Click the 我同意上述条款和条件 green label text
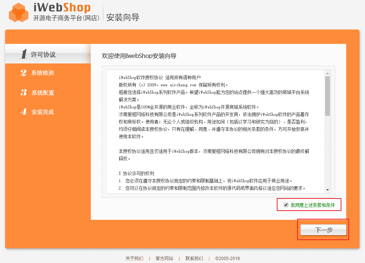This screenshot has height=263, width=365. click(313, 205)
